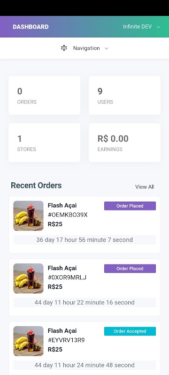Open the Infinite DEV account dropdown arrow

(158, 27)
